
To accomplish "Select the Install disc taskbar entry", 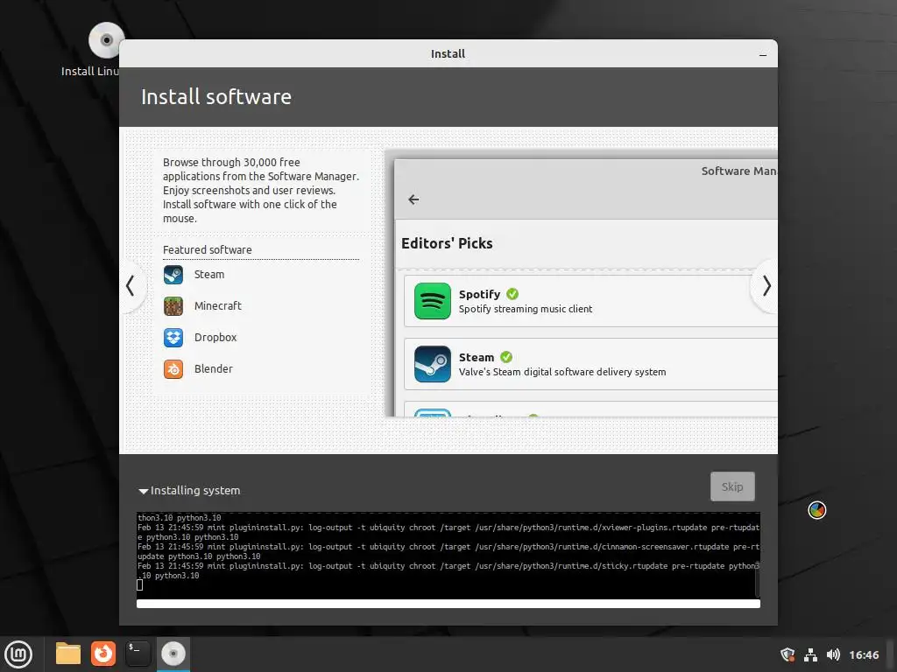I will pos(173,654).
